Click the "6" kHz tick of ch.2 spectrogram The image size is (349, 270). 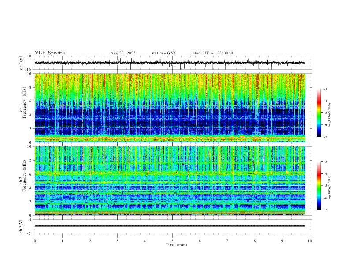pos(30,174)
